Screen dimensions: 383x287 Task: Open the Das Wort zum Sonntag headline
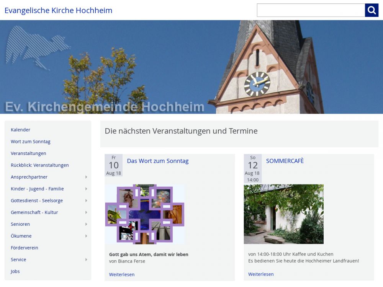[158, 161]
